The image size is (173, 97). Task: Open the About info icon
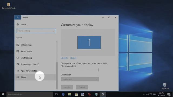point(18,77)
